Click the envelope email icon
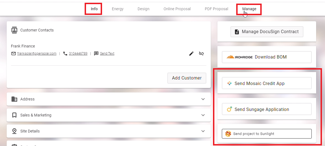The height and width of the screenshot is (146, 325). 14,54
